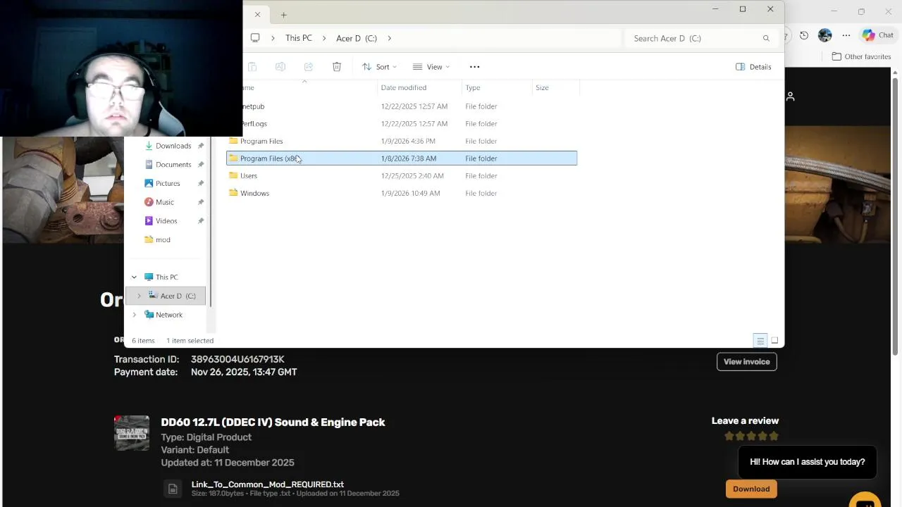Expand chevron between This PC and Acer D

[324, 38]
